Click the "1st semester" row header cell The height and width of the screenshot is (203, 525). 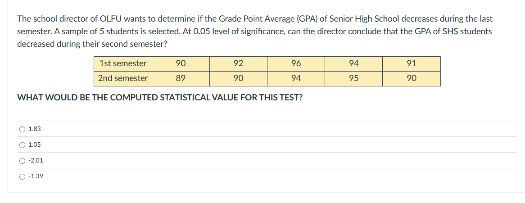pos(123,63)
